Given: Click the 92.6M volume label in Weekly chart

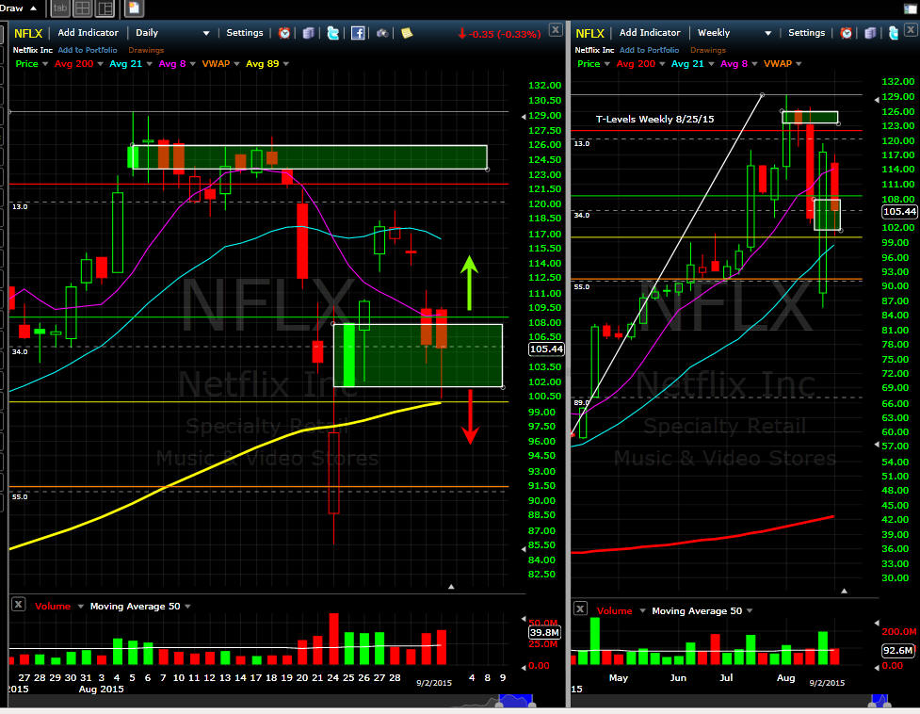Looking at the screenshot, I should [x=899, y=650].
